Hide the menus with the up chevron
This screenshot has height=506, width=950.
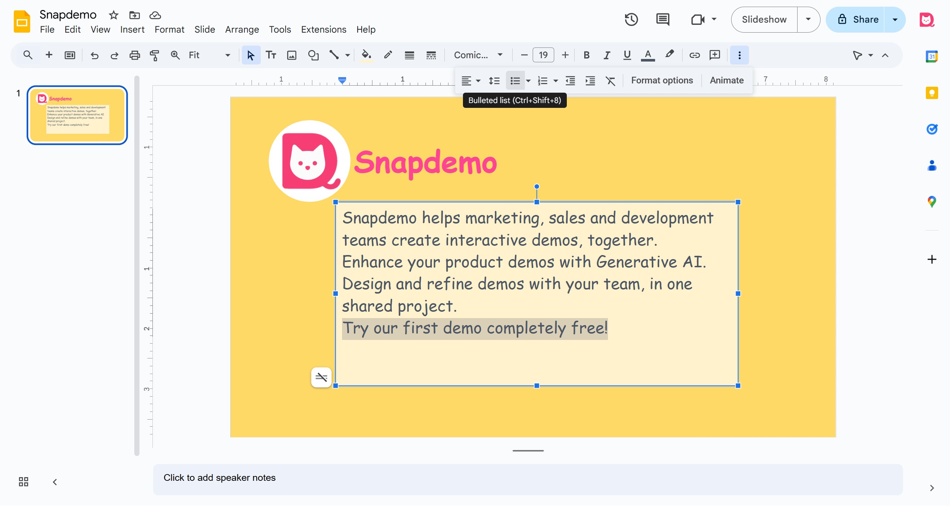[885, 55]
